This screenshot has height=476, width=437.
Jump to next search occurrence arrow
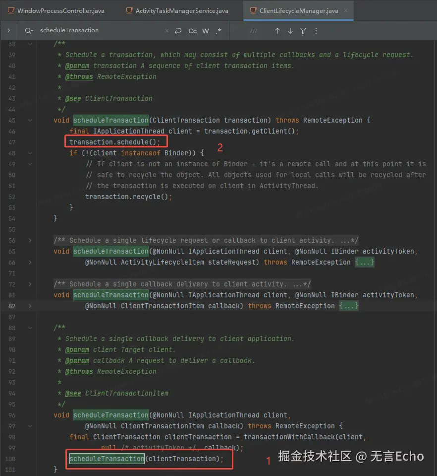point(290,31)
